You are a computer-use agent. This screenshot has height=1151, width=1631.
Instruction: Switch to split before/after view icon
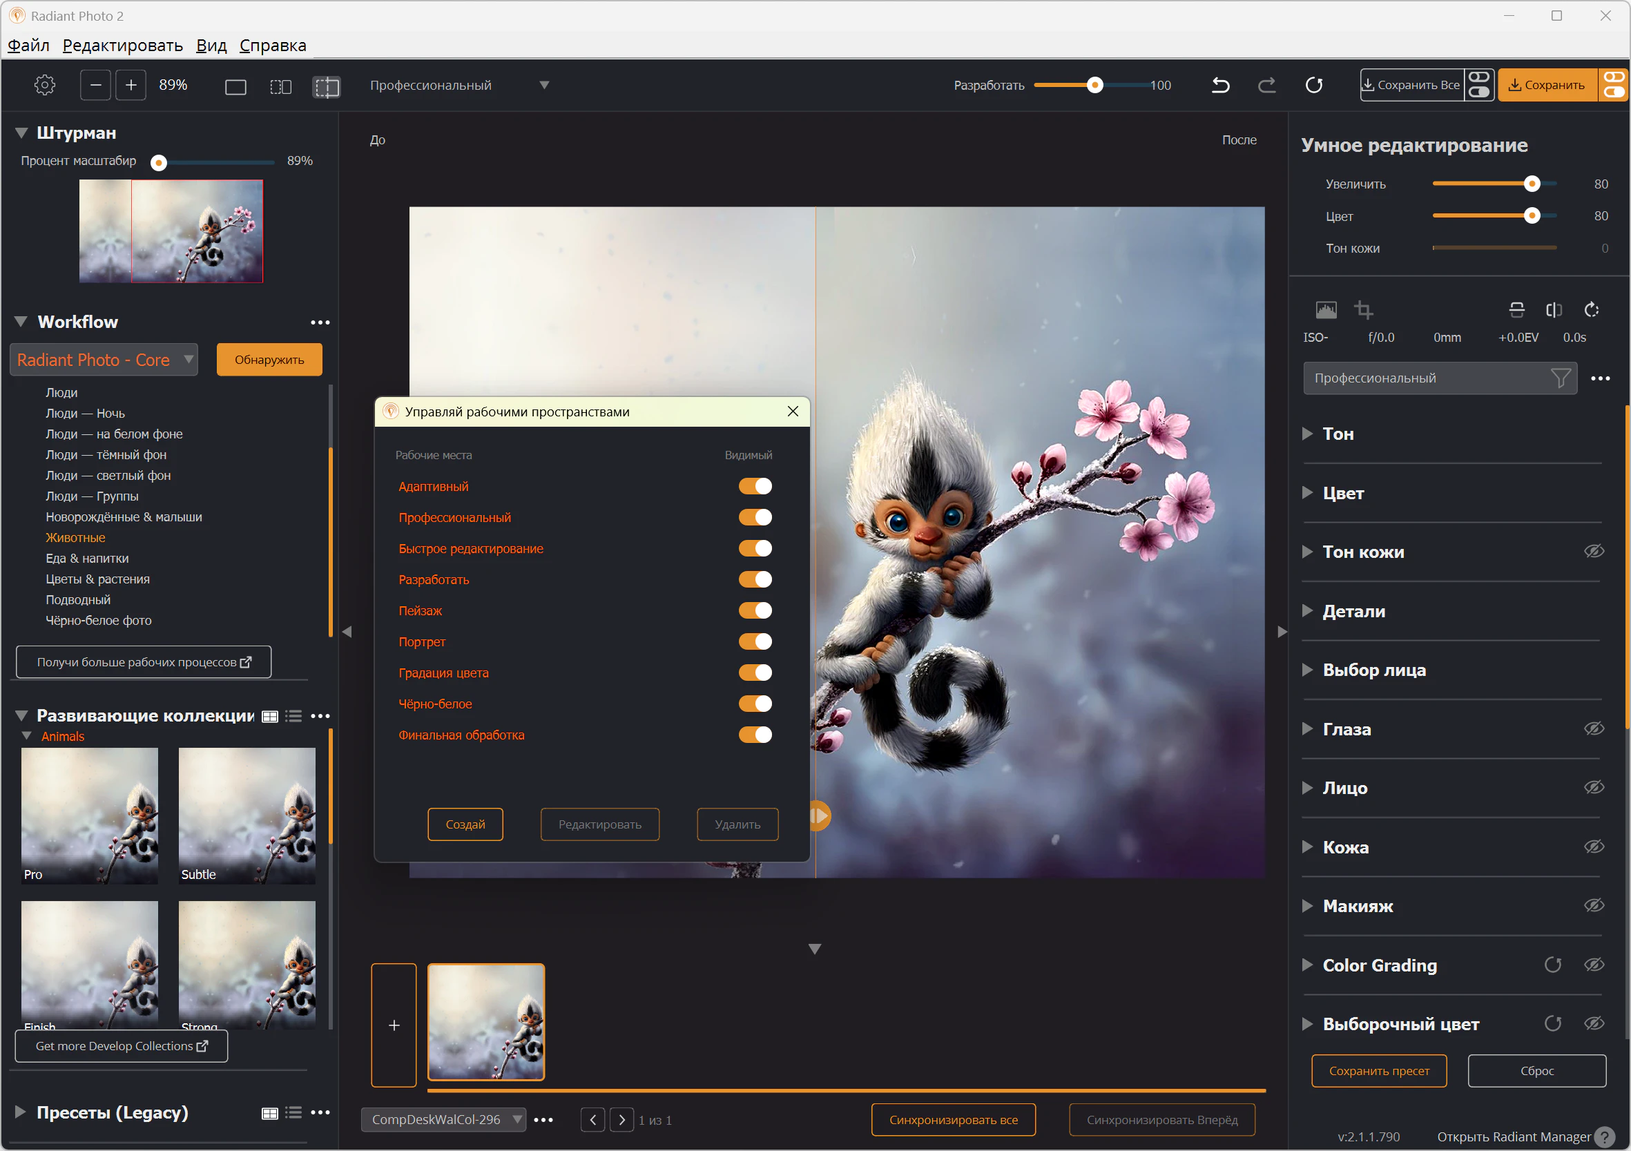click(x=327, y=87)
